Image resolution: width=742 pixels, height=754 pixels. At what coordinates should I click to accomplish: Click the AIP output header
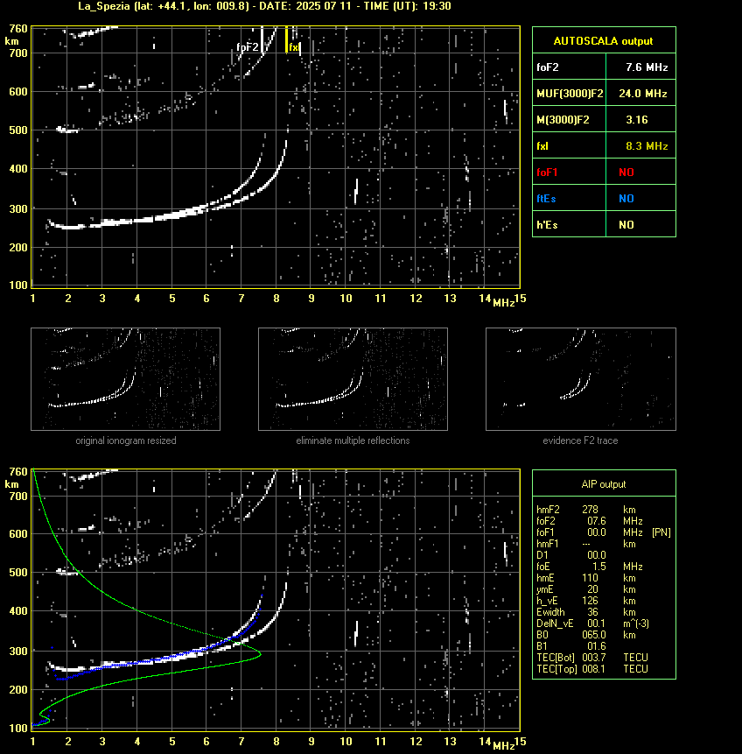(604, 484)
